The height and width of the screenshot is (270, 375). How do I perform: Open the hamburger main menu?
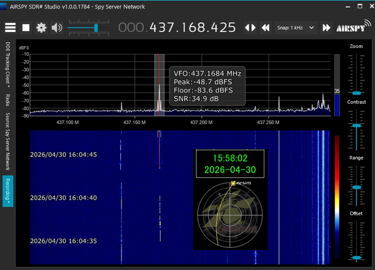10,28
